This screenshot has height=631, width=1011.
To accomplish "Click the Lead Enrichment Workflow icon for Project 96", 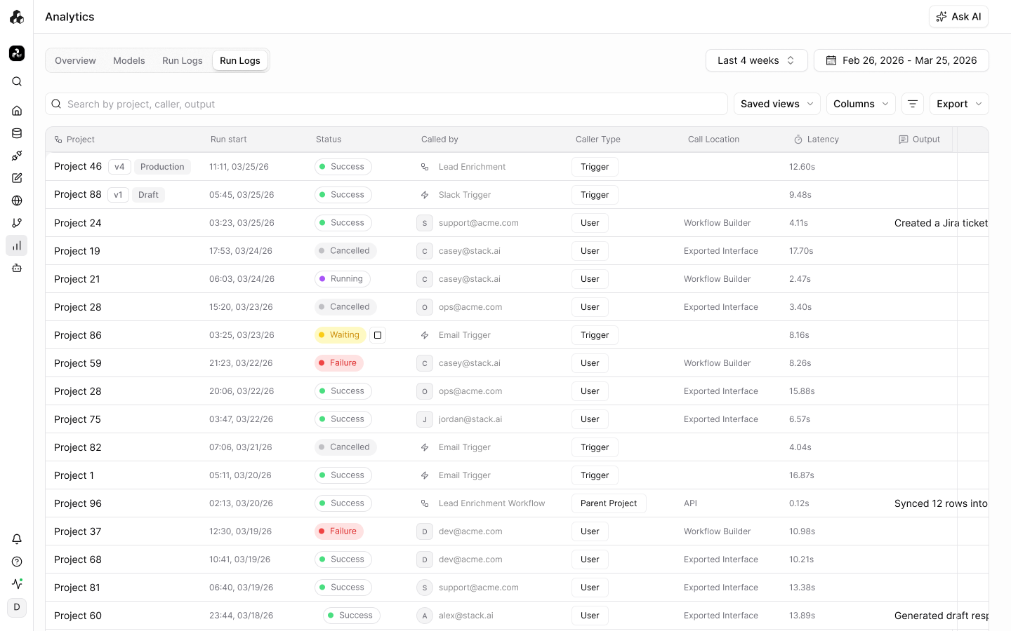I will (425, 503).
